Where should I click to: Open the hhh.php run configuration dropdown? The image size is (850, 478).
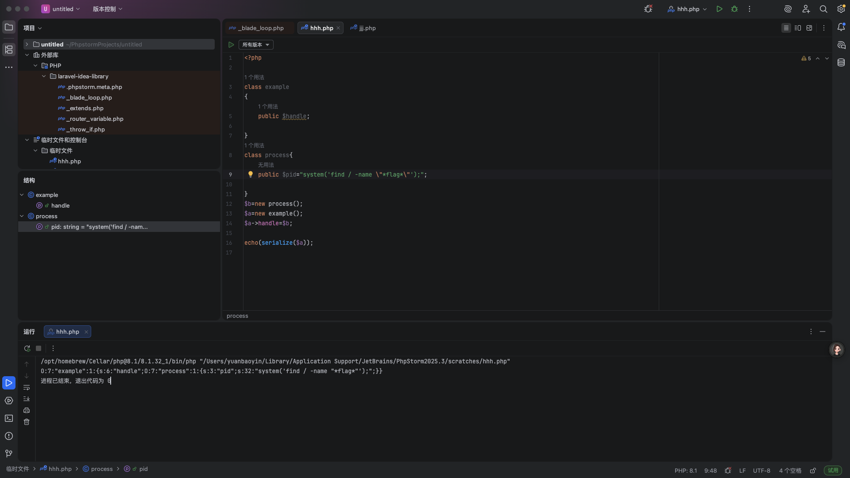click(x=687, y=9)
